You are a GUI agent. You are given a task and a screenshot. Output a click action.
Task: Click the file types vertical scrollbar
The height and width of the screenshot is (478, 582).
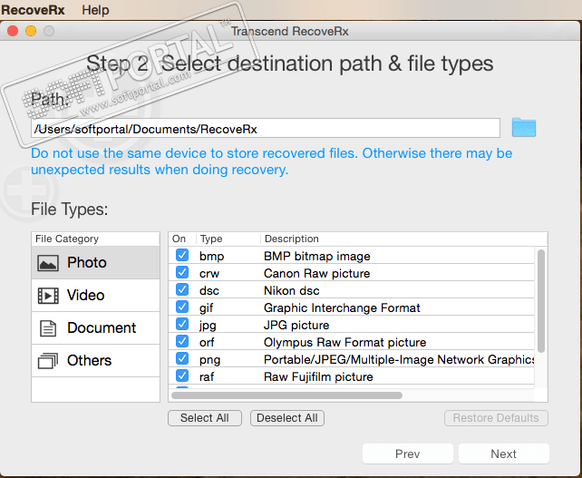tap(541, 301)
